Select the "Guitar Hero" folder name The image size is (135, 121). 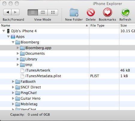tap(30, 98)
